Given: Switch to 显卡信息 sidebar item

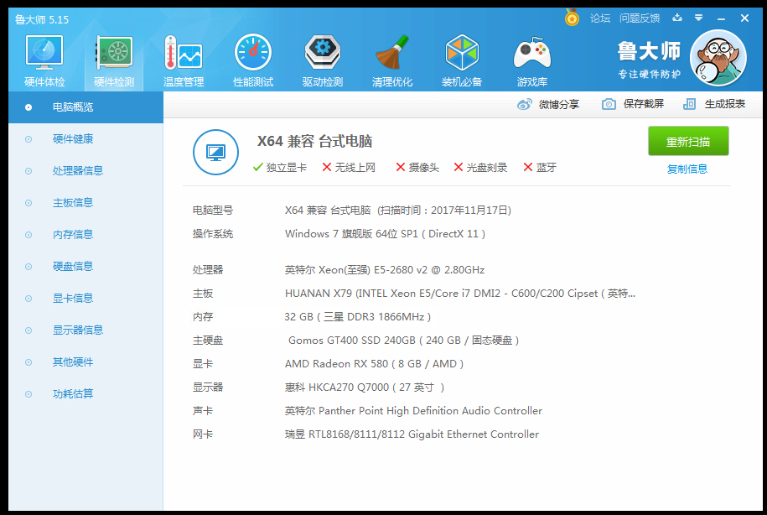Looking at the screenshot, I should [x=86, y=298].
